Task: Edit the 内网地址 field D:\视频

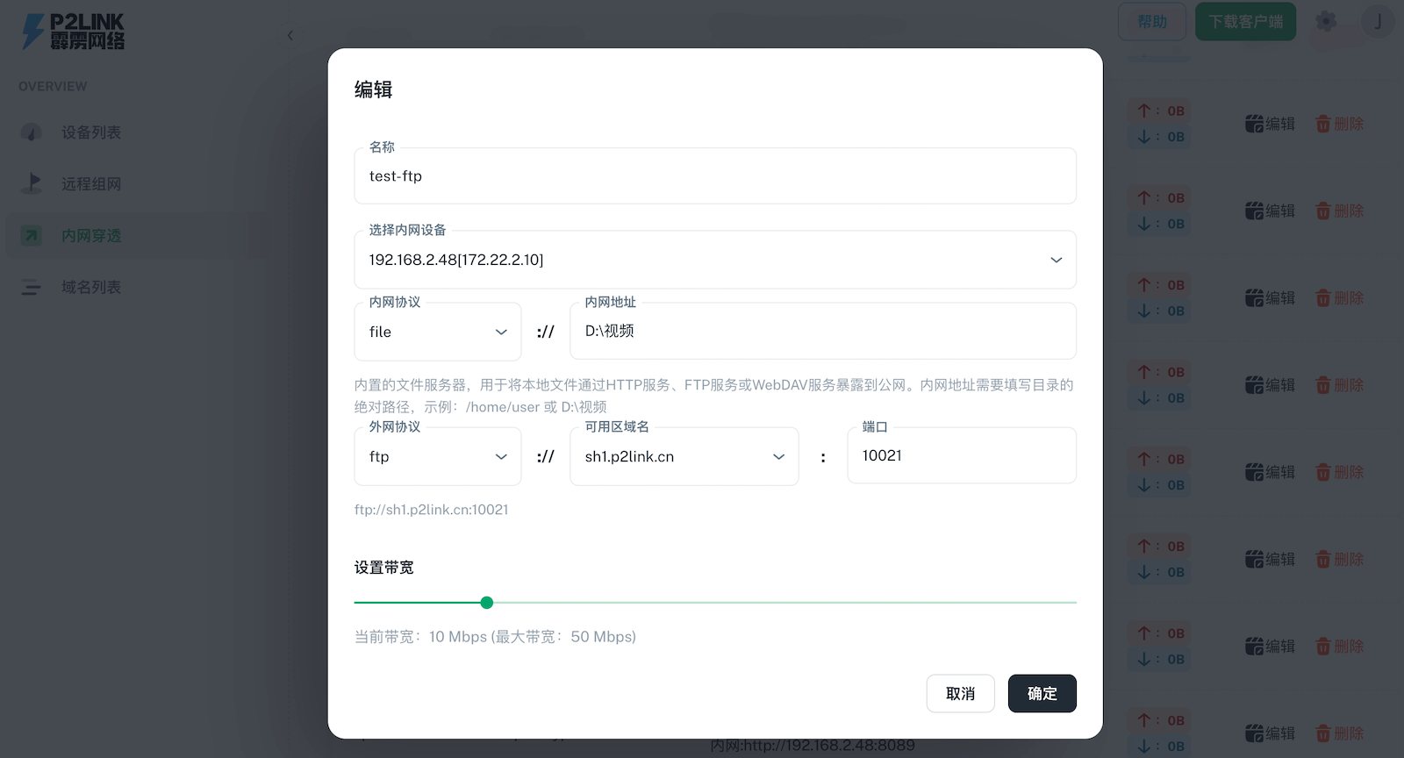Action: point(823,331)
